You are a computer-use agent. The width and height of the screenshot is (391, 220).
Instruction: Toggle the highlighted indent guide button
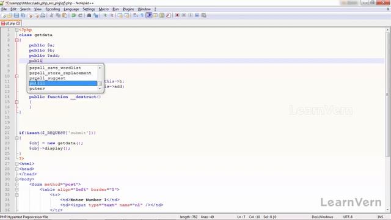149,15
